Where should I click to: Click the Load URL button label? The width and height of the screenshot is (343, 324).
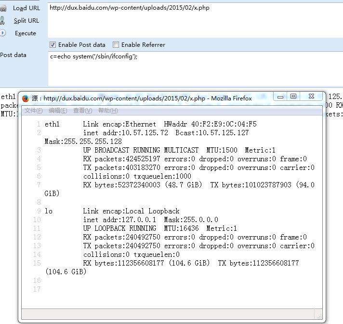tap(26, 8)
